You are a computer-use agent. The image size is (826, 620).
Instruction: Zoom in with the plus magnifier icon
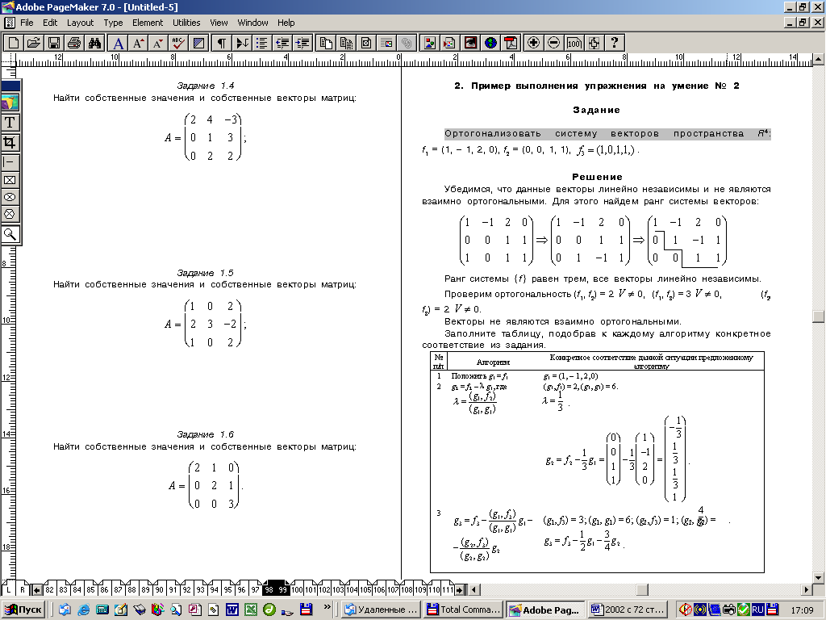[534, 43]
